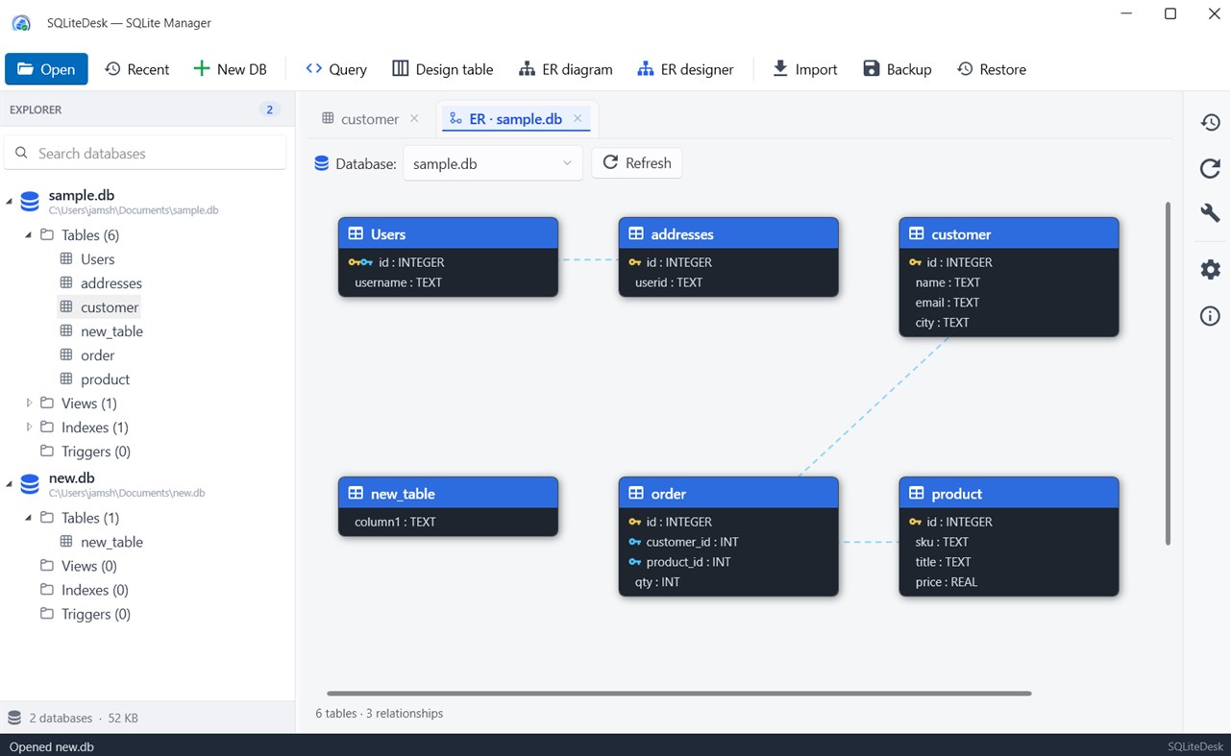Collapse the Tables (6) folder
This screenshot has height=756, width=1231.
(29, 234)
